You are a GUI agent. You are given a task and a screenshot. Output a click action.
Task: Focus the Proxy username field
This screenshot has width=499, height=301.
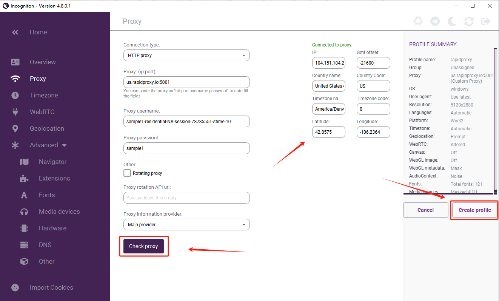[x=186, y=121]
